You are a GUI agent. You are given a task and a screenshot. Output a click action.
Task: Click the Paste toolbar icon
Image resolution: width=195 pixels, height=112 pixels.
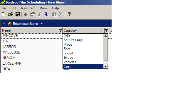click(x=54, y=14)
